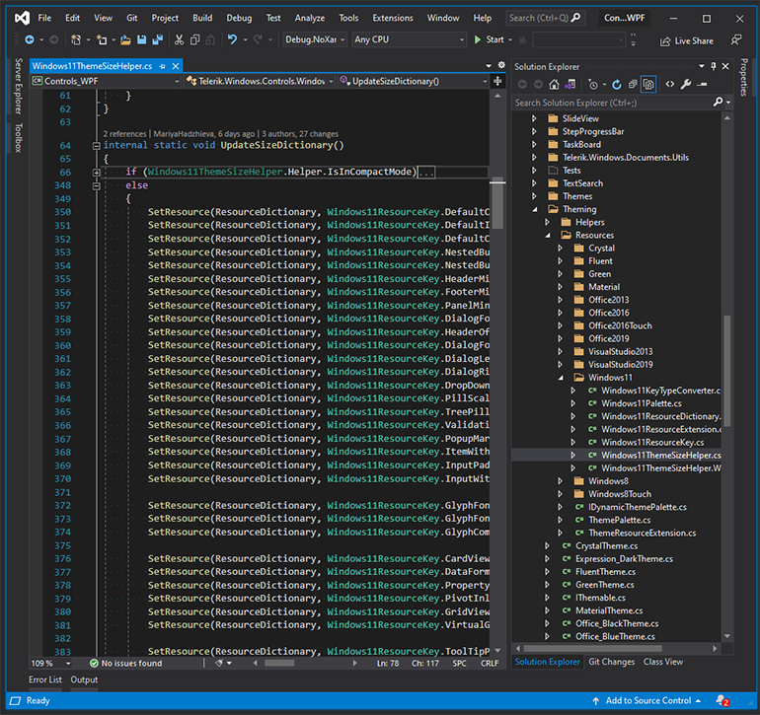The width and height of the screenshot is (760, 715).
Task: Refresh the Solution Explorer tree
Action: coord(617,85)
